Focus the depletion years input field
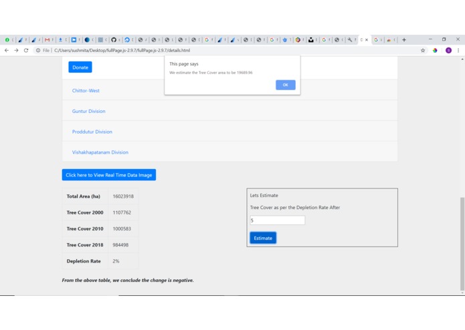Image resolution: width=465 pixels, height=330 pixels. pos(277,220)
